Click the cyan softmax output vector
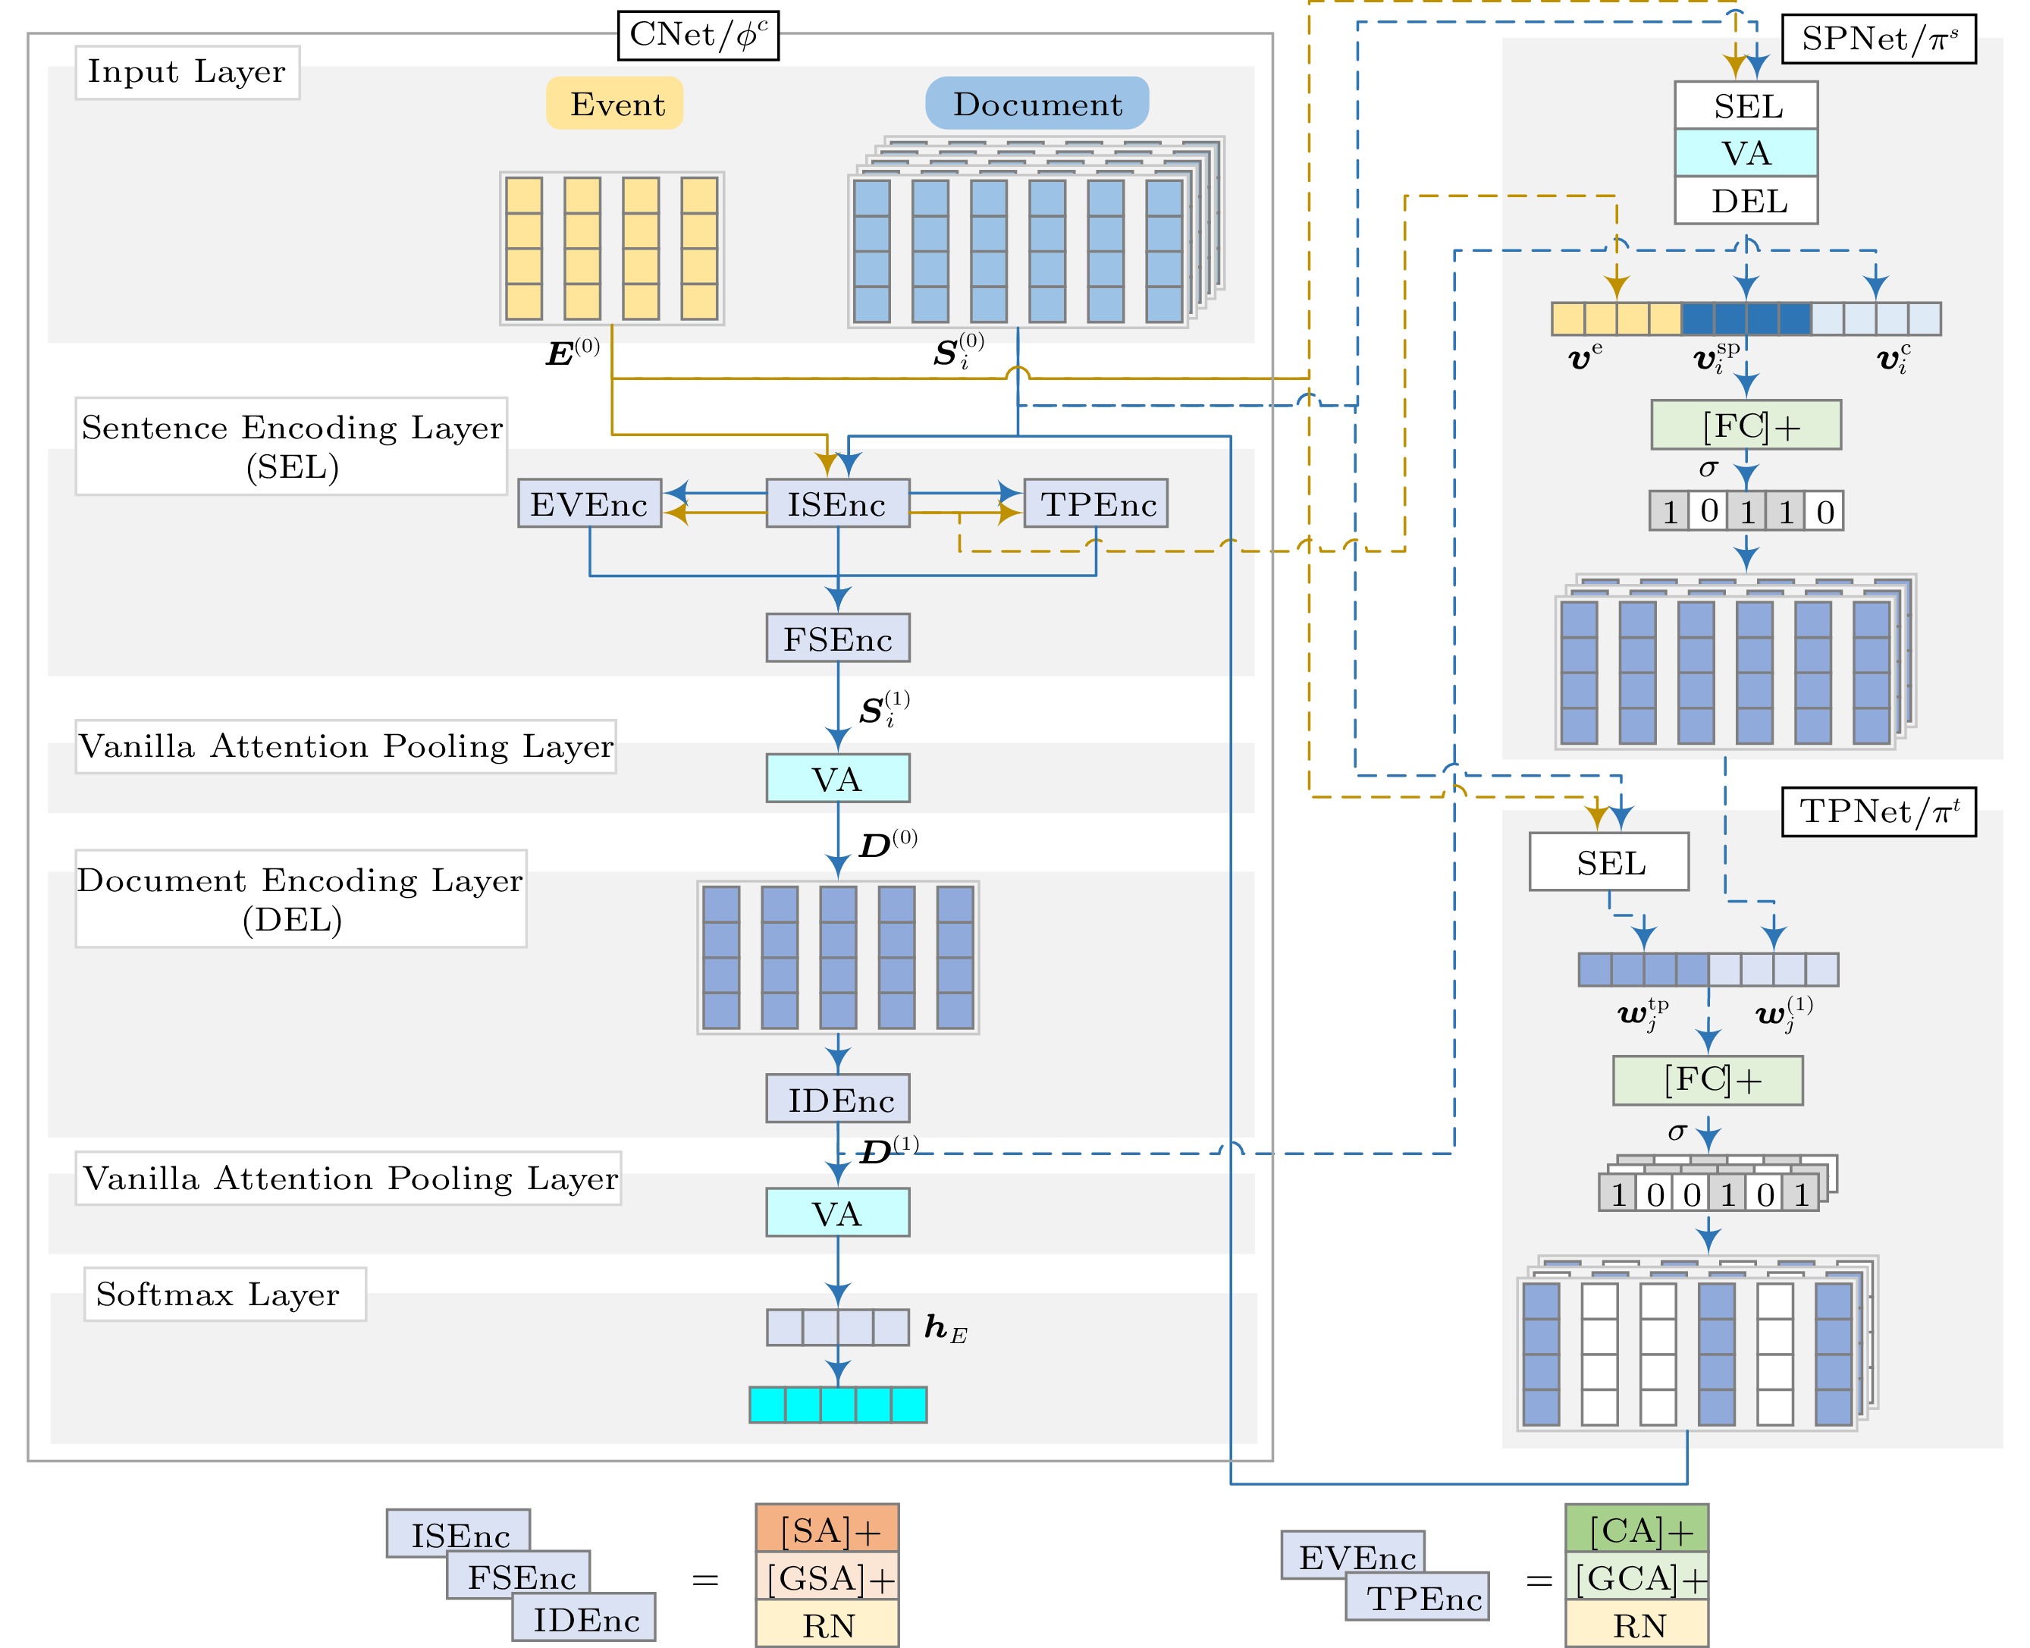Viewport: 2030px width, 1648px height. (837, 1405)
